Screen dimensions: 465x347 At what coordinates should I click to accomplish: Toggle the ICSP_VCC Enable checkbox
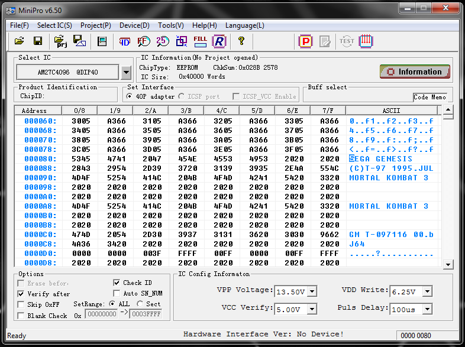(x=236, y=96)
